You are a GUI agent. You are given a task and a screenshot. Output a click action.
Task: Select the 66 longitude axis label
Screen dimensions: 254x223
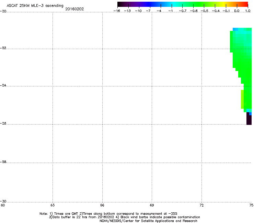[x=102, y=206]
